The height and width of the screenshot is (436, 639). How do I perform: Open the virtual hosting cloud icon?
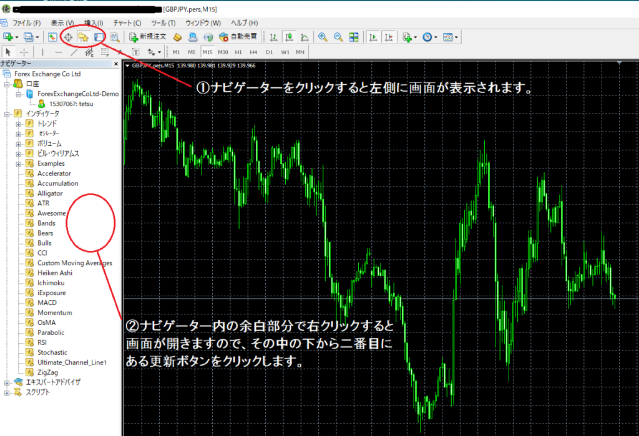point(193,37)
